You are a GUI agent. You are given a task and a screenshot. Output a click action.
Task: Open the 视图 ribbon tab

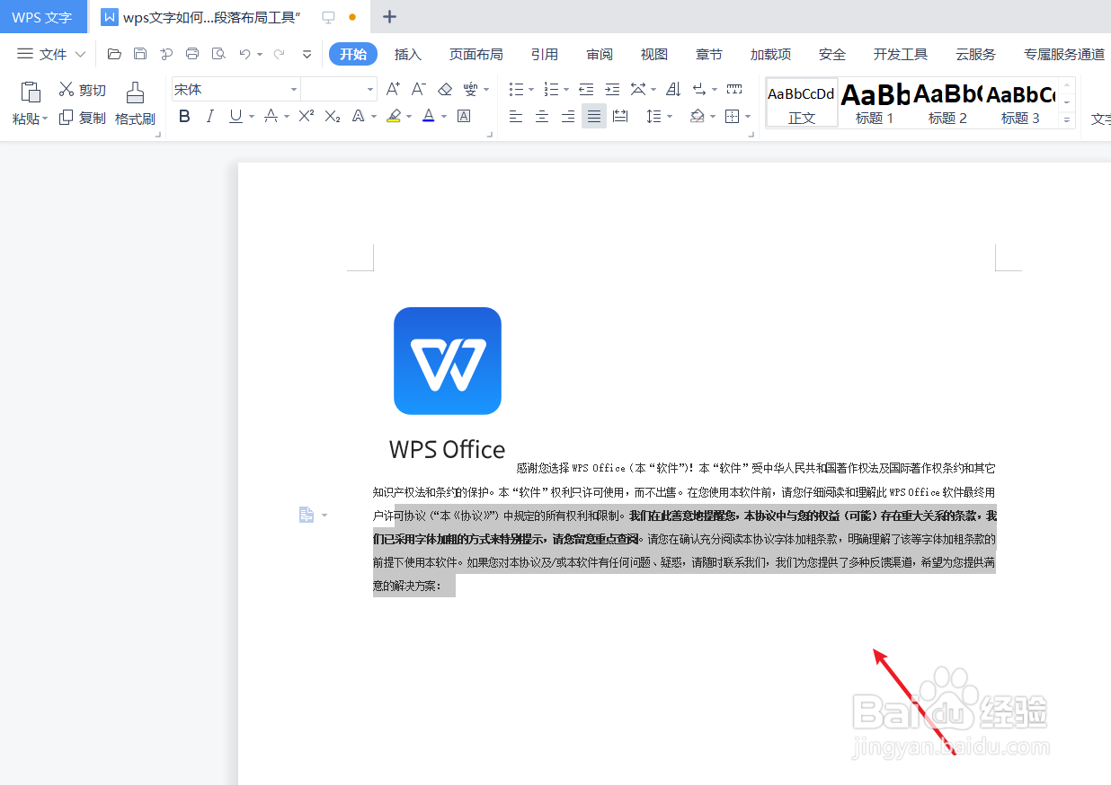point(654,54)
